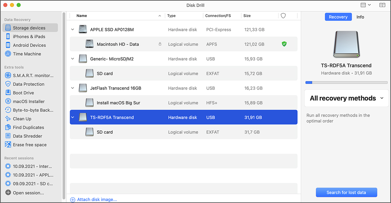Open Clean Up sparkle icon
Image resolution: width=391 pixels, height=203 pixels.
click(x=8, y=119)
